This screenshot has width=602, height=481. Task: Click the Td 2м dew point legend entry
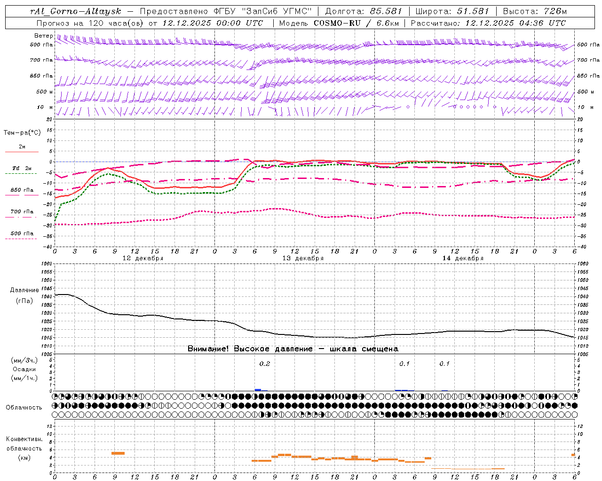pos(22,168)
